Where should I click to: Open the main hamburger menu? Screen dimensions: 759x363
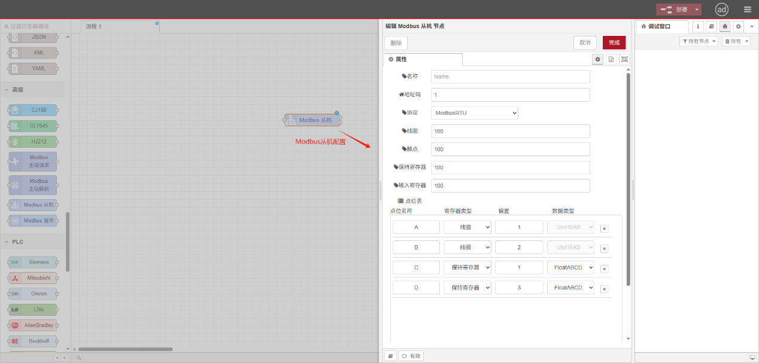747,9
